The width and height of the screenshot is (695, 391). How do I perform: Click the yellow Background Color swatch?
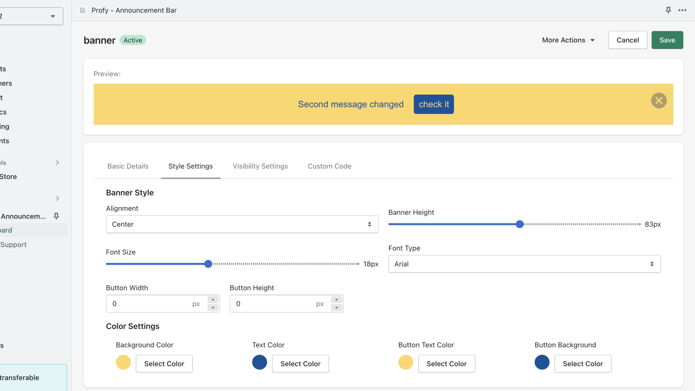pyautogui.click(x=123, y=362)
